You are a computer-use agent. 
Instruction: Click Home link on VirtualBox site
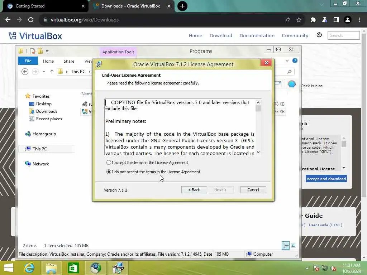(195, 35)
